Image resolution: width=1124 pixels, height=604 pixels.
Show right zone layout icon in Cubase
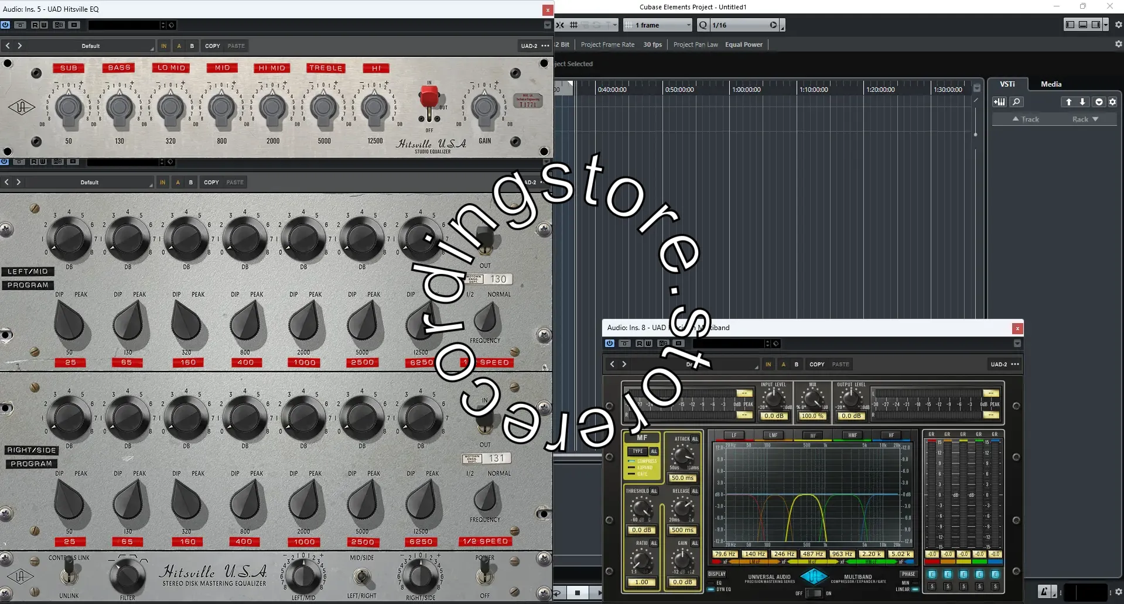pos(1096,25)
